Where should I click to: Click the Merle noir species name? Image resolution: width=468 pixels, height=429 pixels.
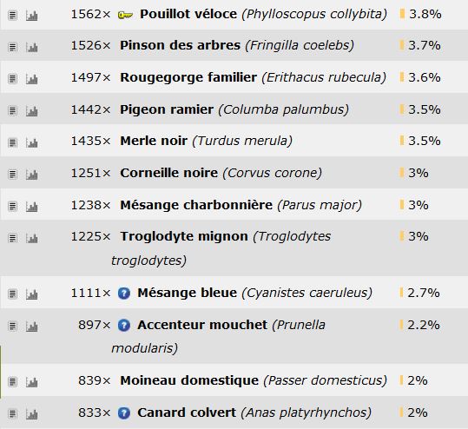click(x=154, y=141)
